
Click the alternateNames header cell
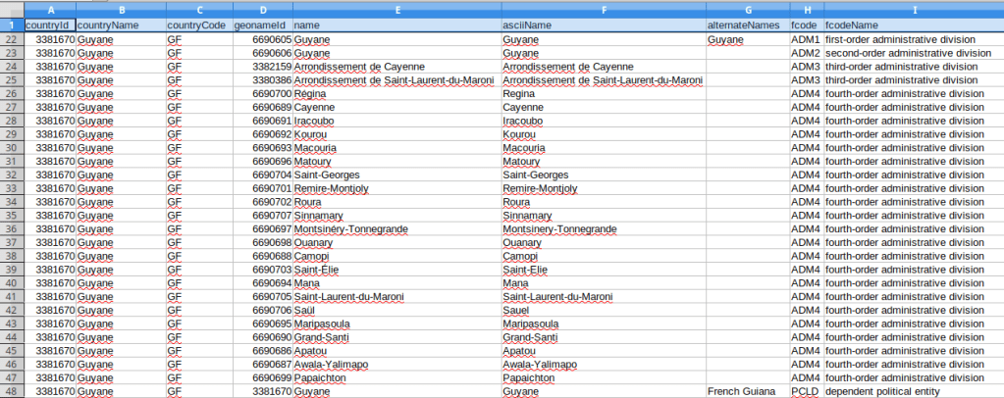click(x=746, y=25)
